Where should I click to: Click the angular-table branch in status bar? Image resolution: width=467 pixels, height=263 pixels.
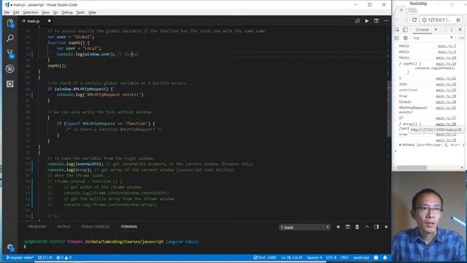click(x=20, y=258)
